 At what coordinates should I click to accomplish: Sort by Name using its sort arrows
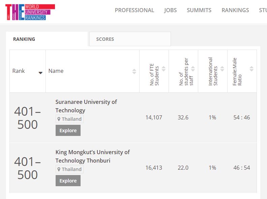coord(134,72)
